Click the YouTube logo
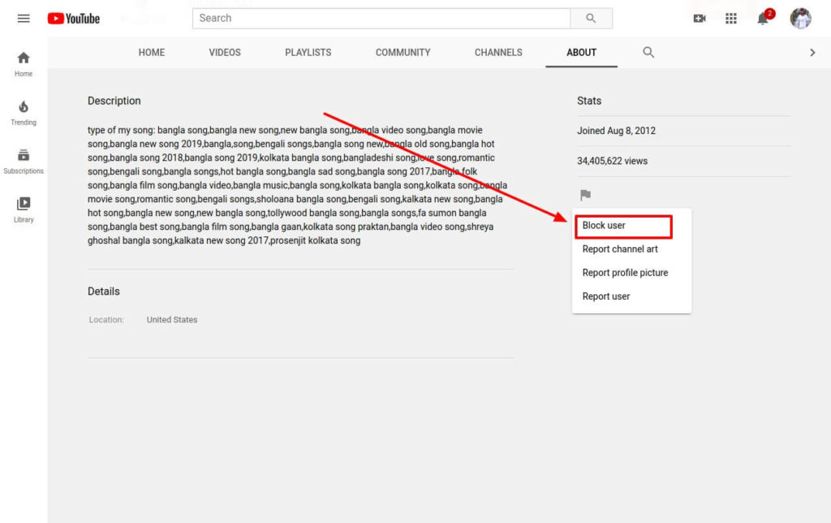 click(x=73, y=18)
